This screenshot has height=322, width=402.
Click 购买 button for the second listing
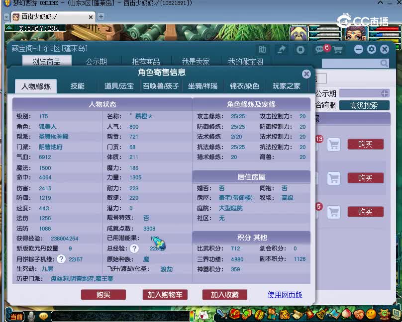coord(365,178)
